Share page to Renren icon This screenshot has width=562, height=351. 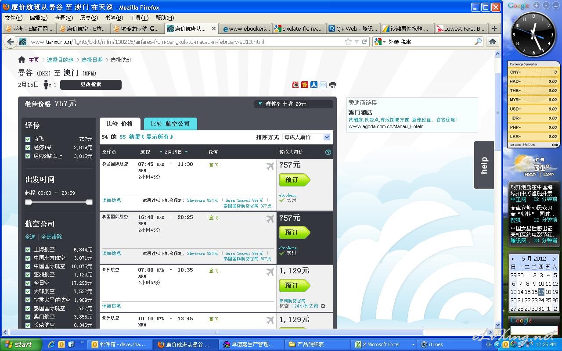(x=314, y=85)
